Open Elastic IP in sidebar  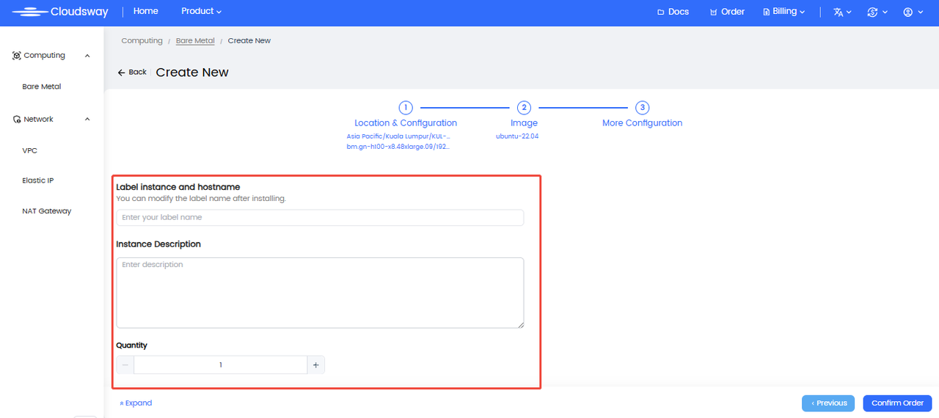click(x=37, y=180)
